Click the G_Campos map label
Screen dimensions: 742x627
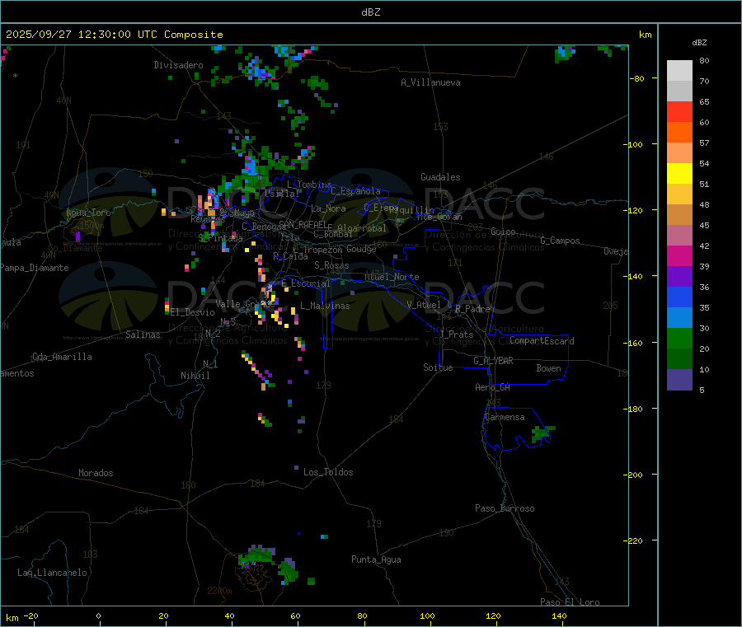561,241
